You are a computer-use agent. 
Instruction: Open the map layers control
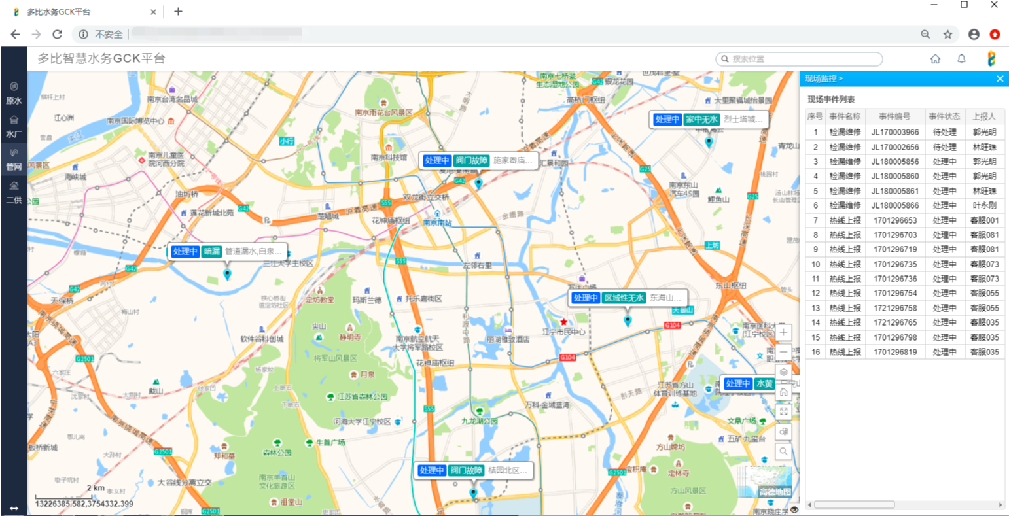(784, 372)
